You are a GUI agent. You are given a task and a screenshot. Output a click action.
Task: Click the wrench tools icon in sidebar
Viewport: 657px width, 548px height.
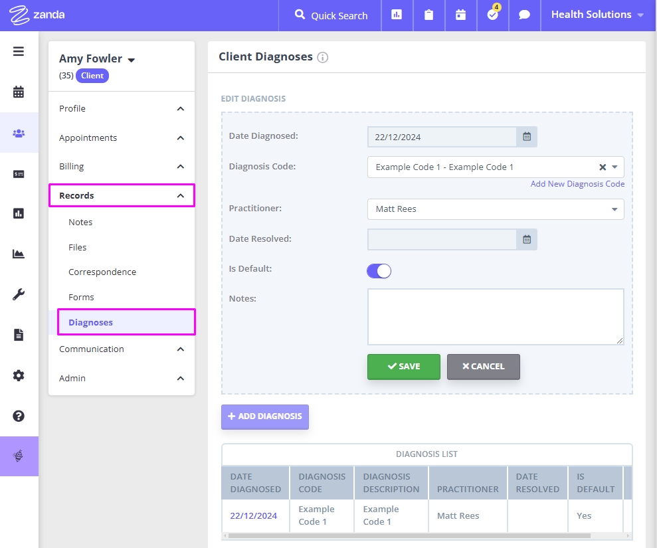[x=19, y=294]
